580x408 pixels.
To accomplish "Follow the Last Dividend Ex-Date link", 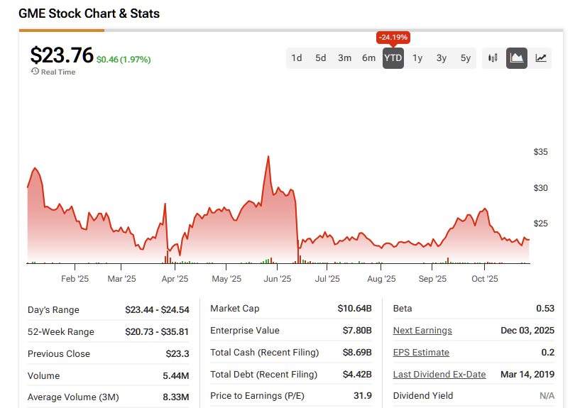I will (x=439, y=375).
